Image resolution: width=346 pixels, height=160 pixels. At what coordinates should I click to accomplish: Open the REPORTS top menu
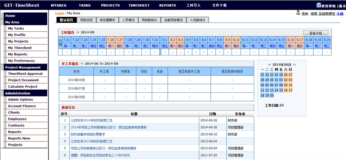tap(167, 5)
